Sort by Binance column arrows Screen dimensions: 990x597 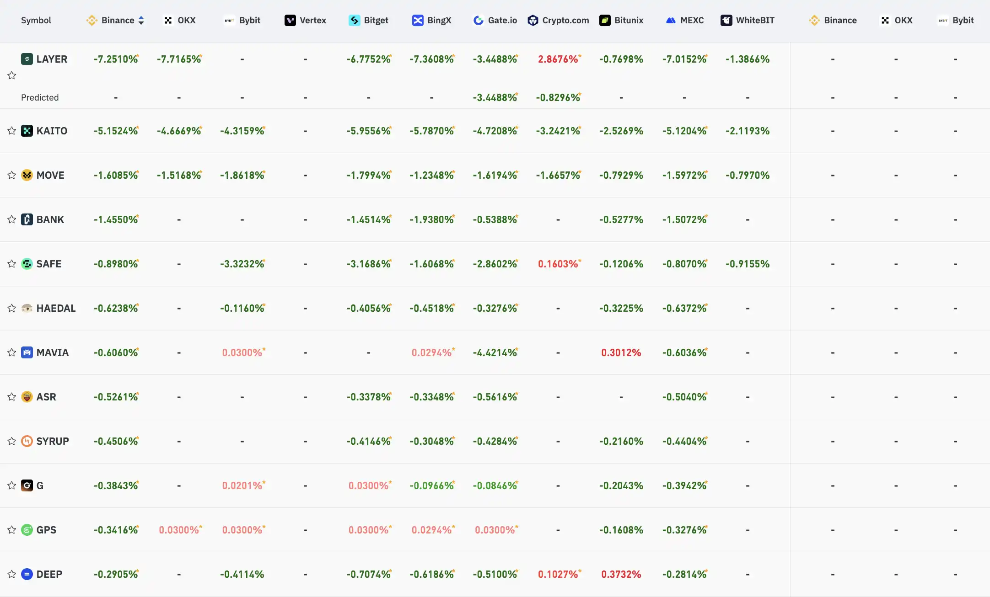point(141,21)
